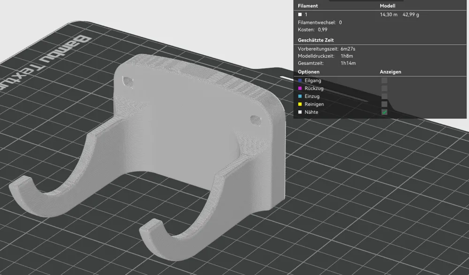Select the Nähte option label
The height and width of the screenshot is (275, 469).
coord(311,112)
